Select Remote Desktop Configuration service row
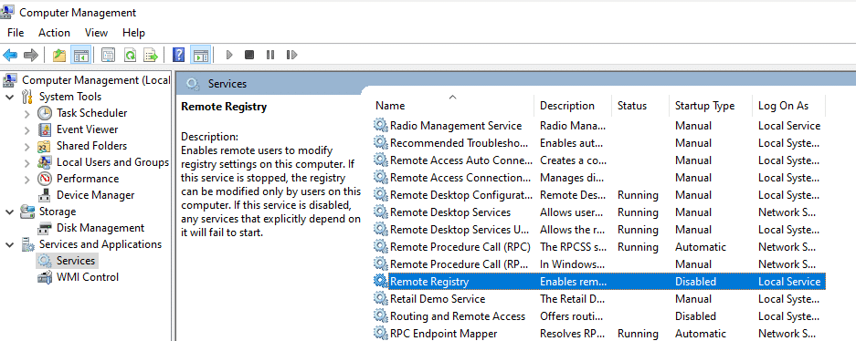 pyautogui.click(x=599, y=195)
